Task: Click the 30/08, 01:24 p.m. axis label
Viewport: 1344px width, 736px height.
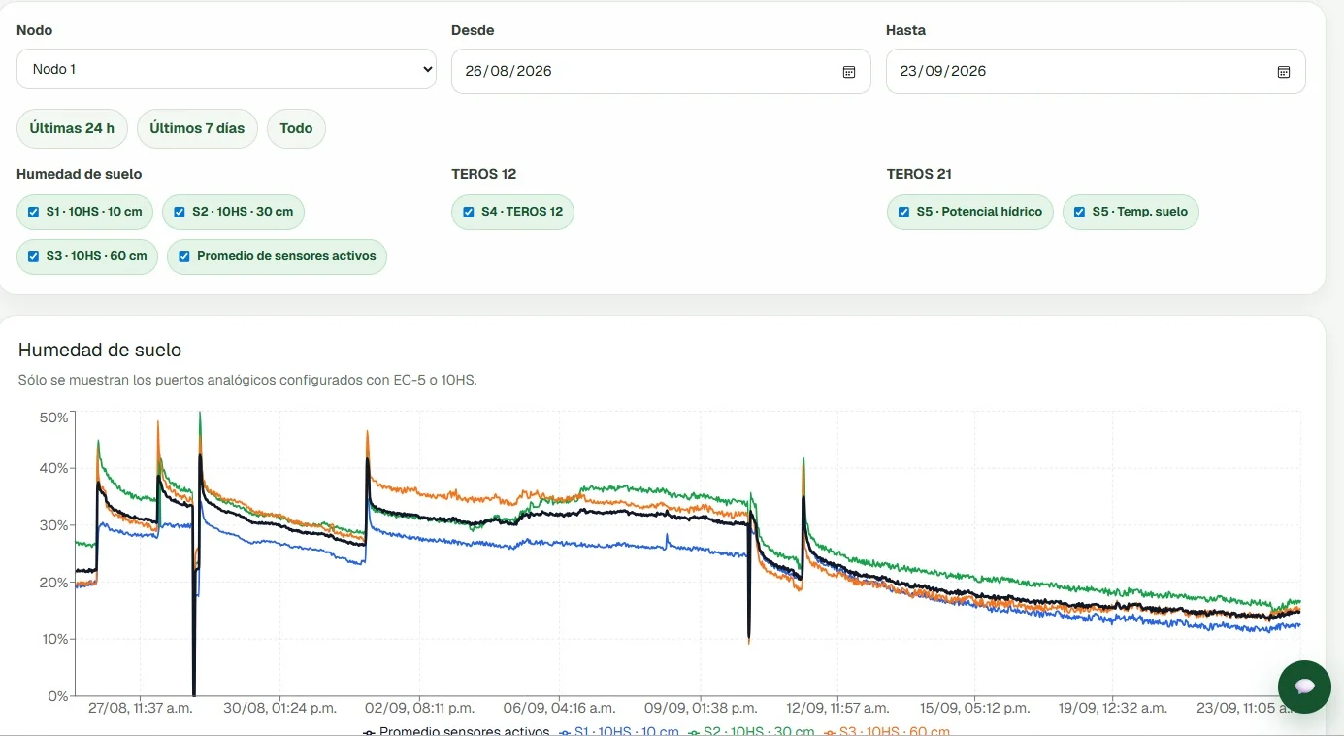Action: [x=280, y=708]
